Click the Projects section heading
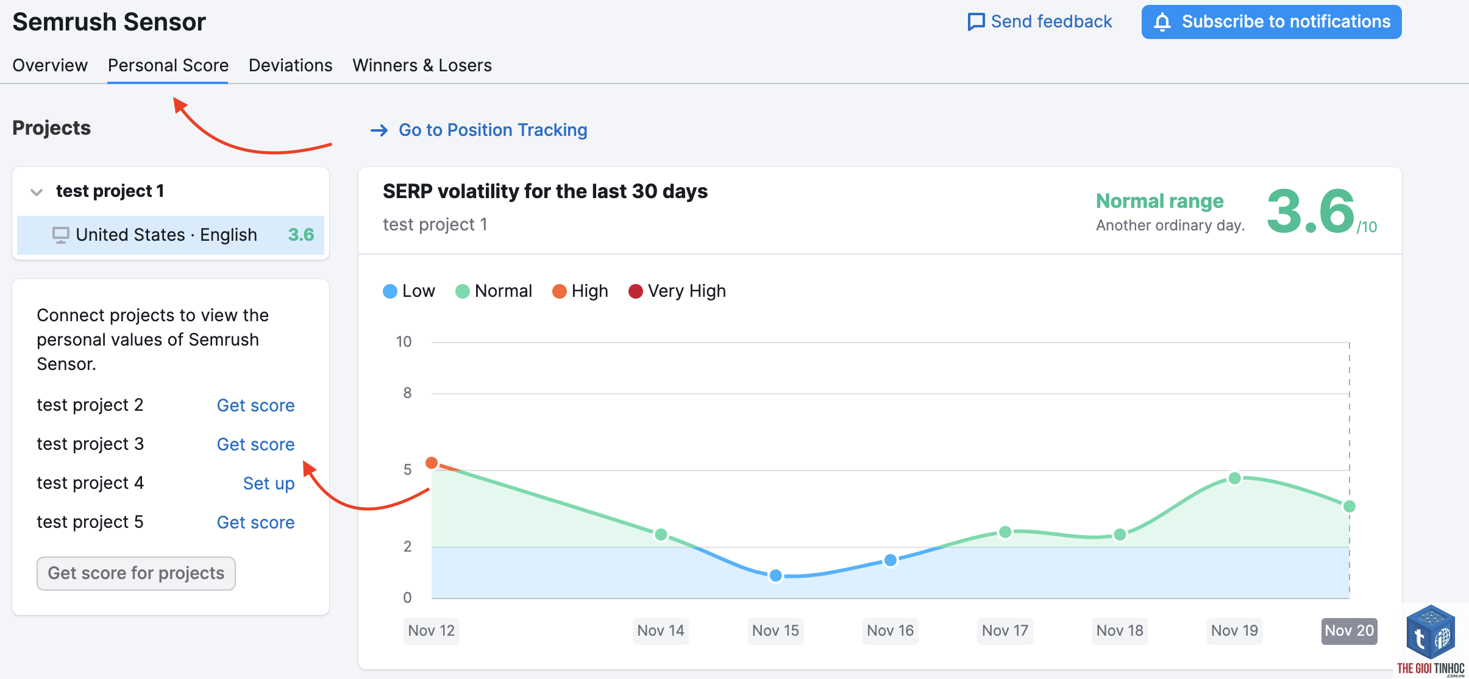 coord(52,128)
